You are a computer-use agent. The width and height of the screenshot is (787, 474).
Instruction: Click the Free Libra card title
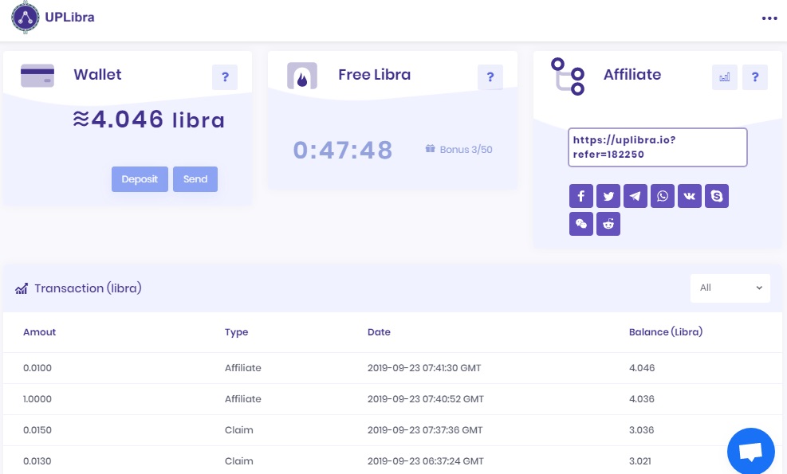pos(375,75)
